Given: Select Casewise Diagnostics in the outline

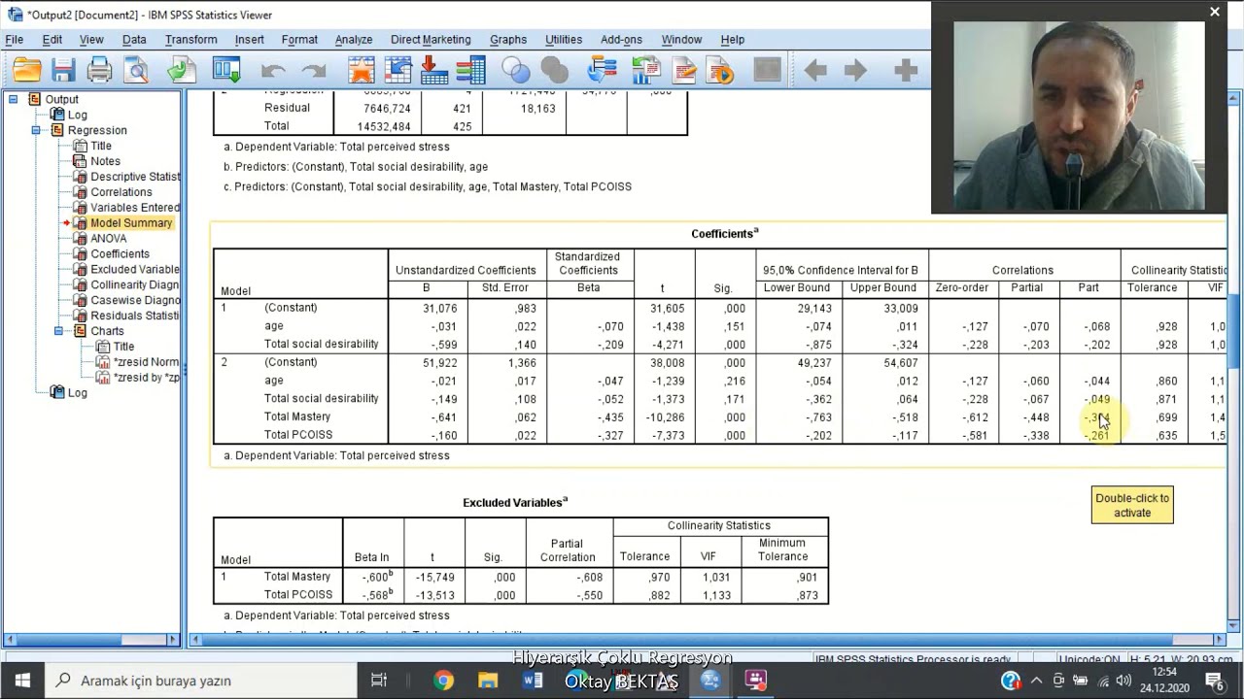Looking at the screenshot, I should (135, 301).
